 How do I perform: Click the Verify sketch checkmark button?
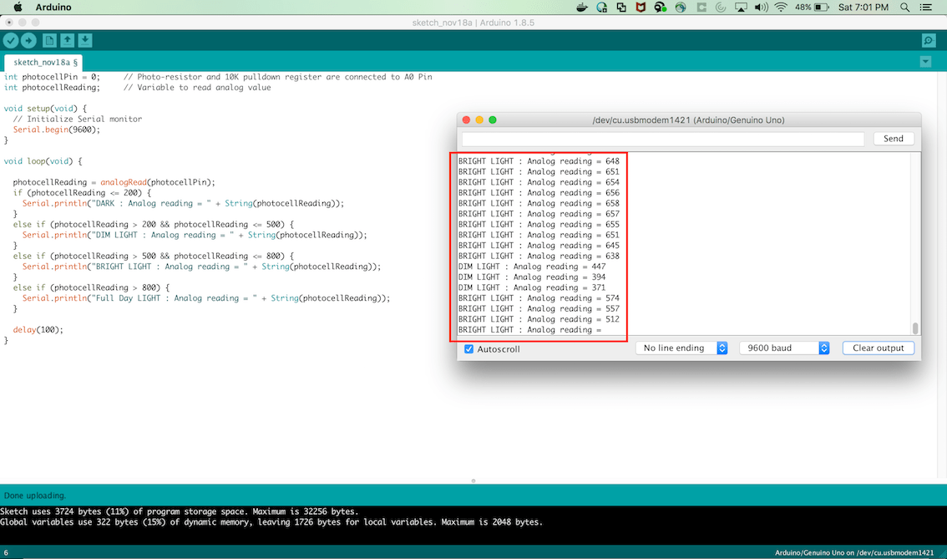11,40
